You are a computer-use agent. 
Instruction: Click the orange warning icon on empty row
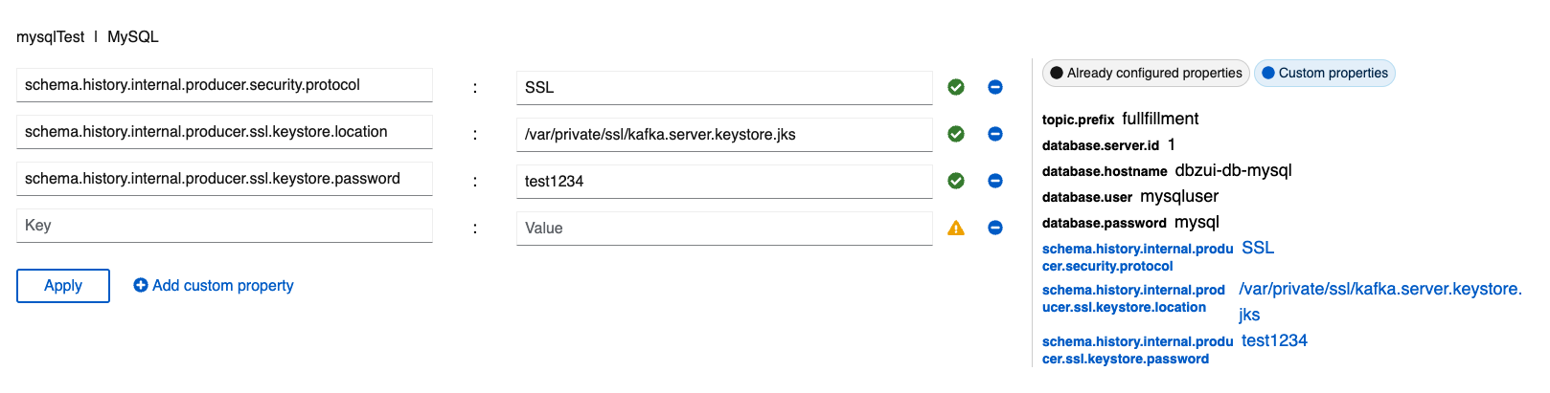pos(956,228)
